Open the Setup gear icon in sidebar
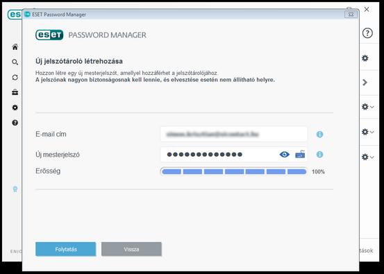This screenshot has width=384, height=274. pos(15,108)
